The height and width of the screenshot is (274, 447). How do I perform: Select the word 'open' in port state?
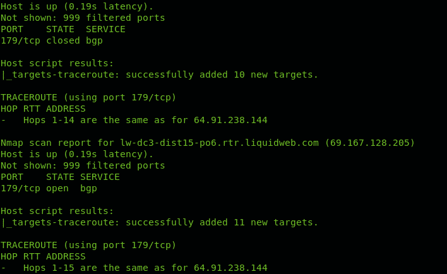click(x=57, y=189)
